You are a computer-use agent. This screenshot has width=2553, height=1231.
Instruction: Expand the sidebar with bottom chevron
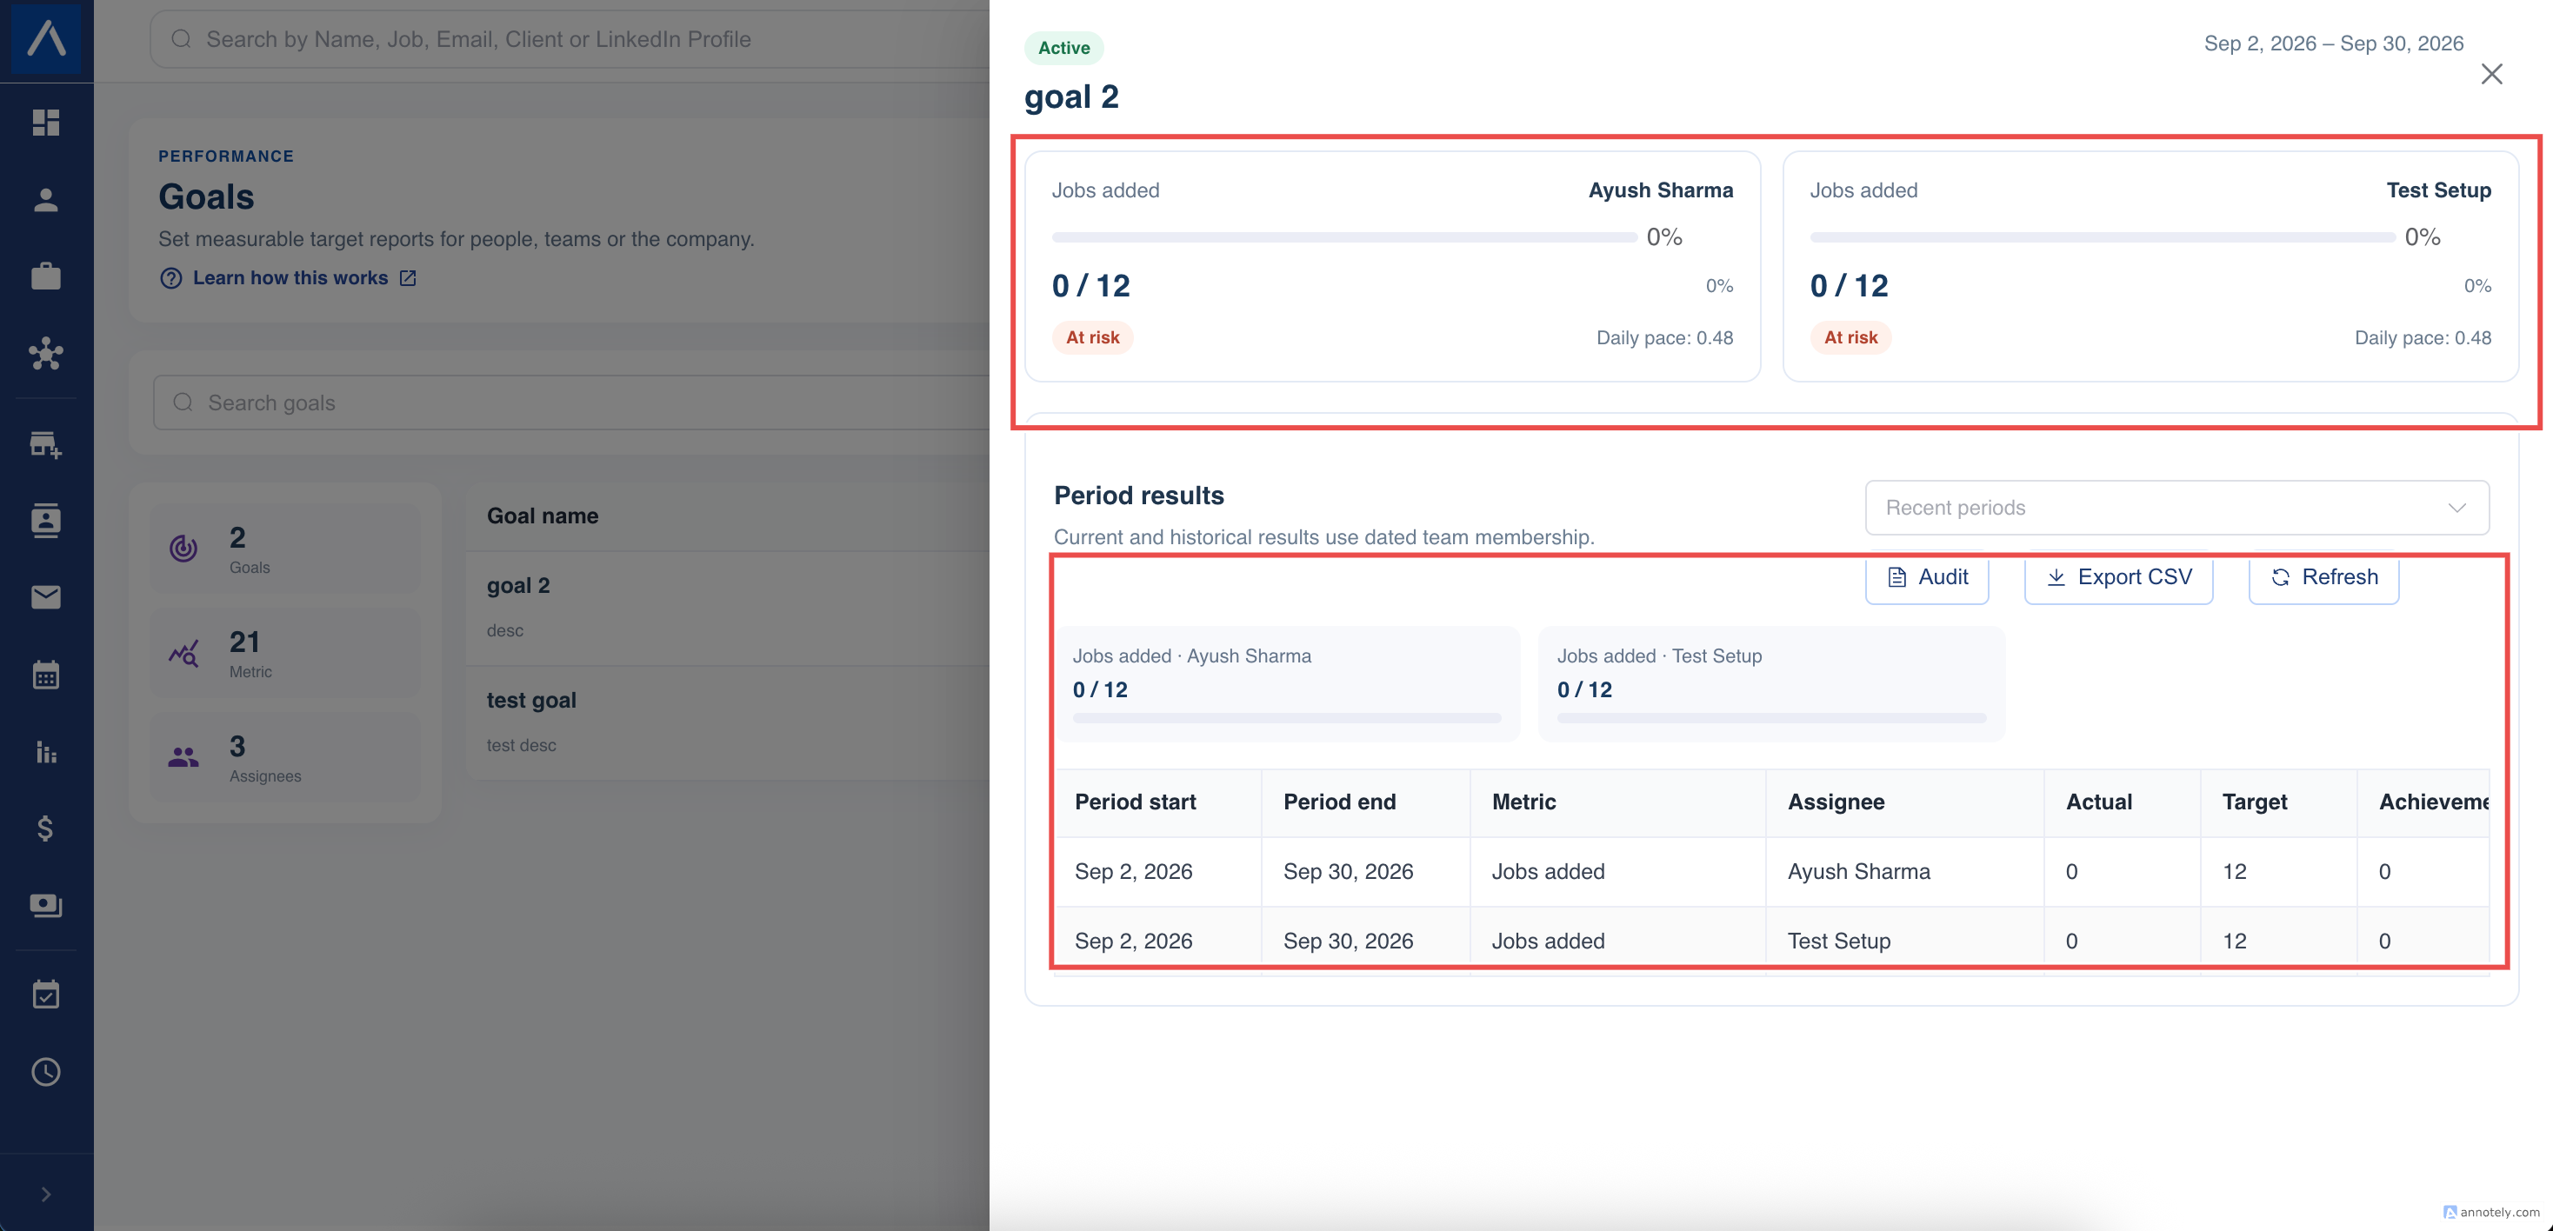click(45, 1194)
